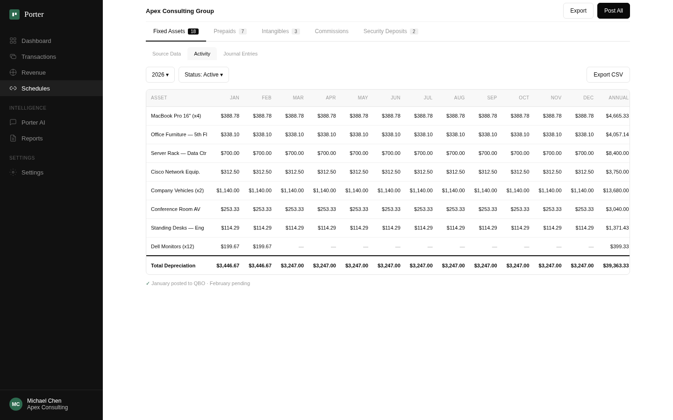673x420 pixels.
Task: Click the Porter logo icon
Action: (14, 14)
